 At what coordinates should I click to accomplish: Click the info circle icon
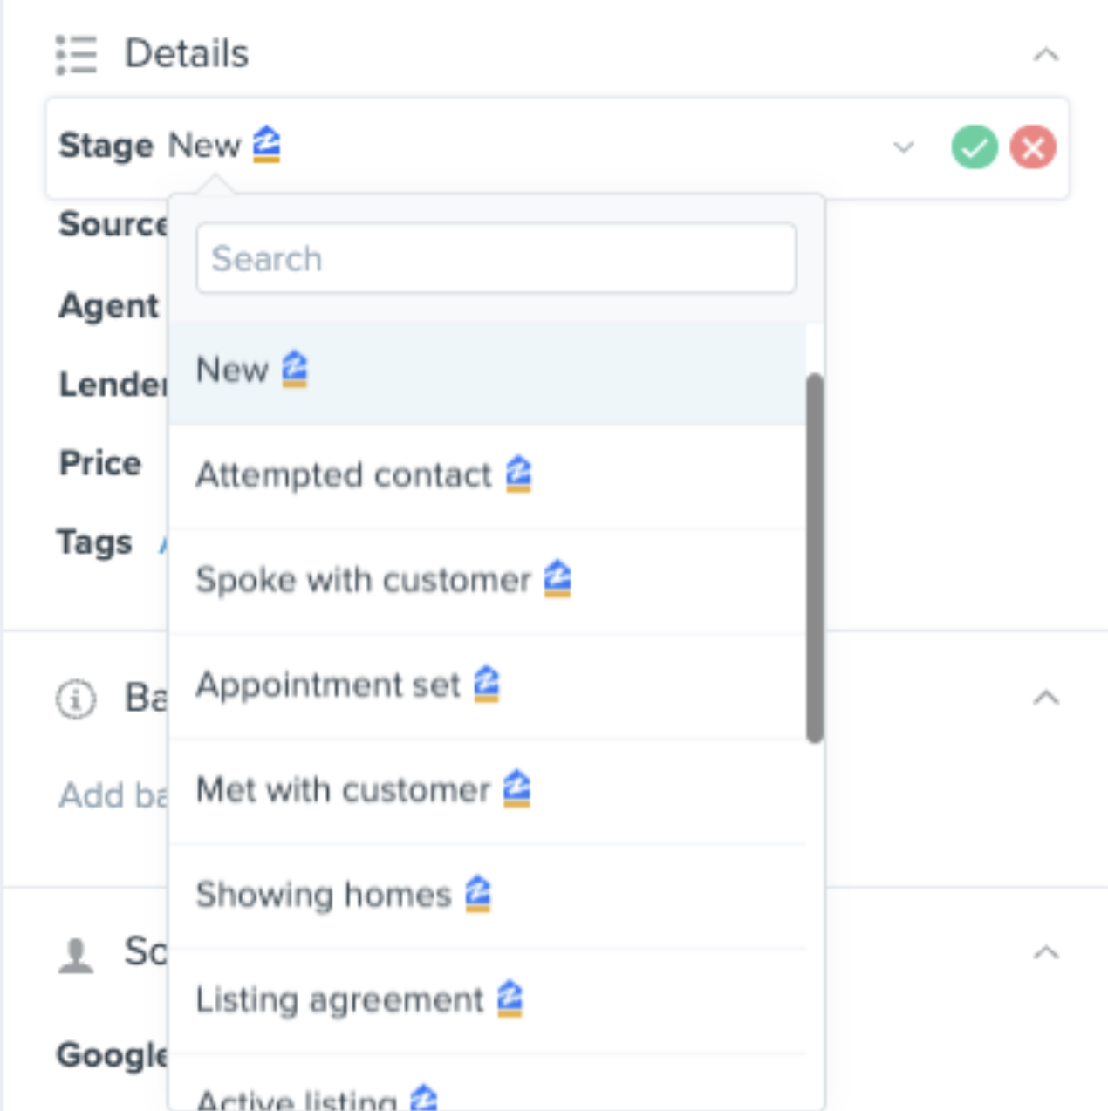(x=76, y=699)
